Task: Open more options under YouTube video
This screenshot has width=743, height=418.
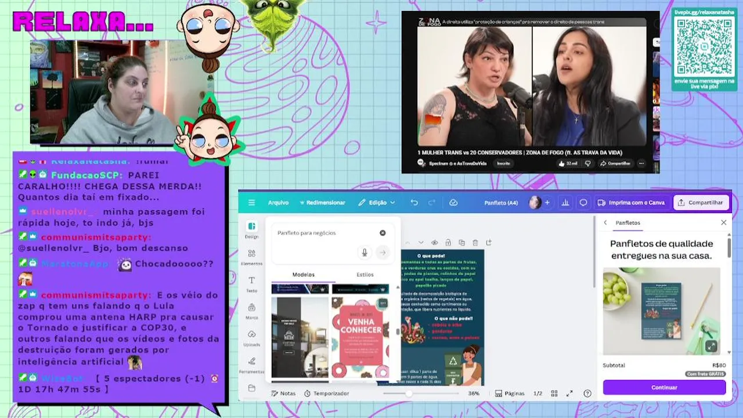Action: (641, 164)
